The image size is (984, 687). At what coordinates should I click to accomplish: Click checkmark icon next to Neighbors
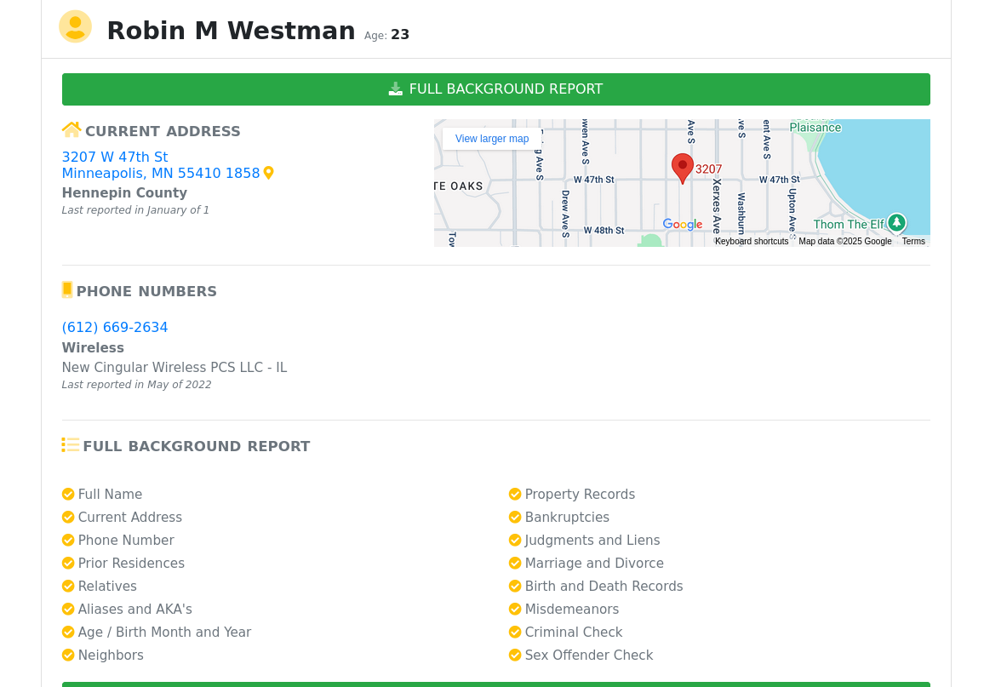point(68,655)
